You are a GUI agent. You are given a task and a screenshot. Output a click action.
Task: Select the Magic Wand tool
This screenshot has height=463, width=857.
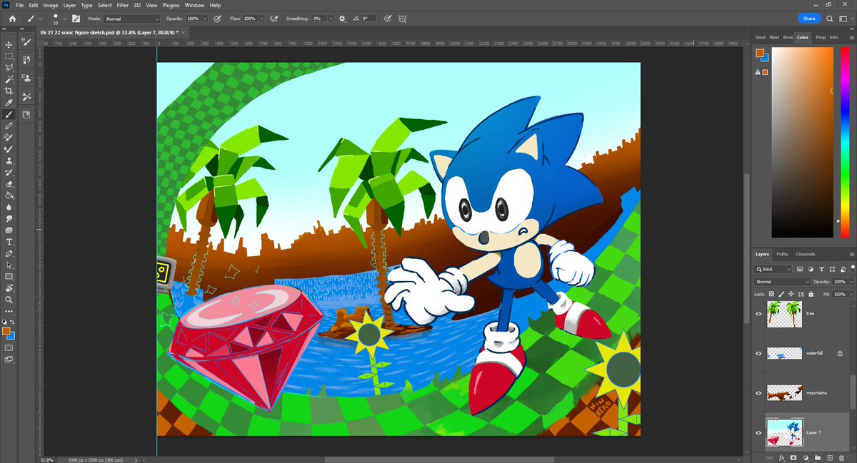[9, 79]
